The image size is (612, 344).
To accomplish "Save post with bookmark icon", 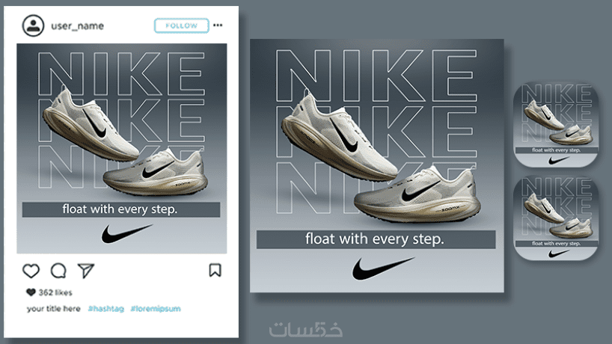I will (215, 270).
